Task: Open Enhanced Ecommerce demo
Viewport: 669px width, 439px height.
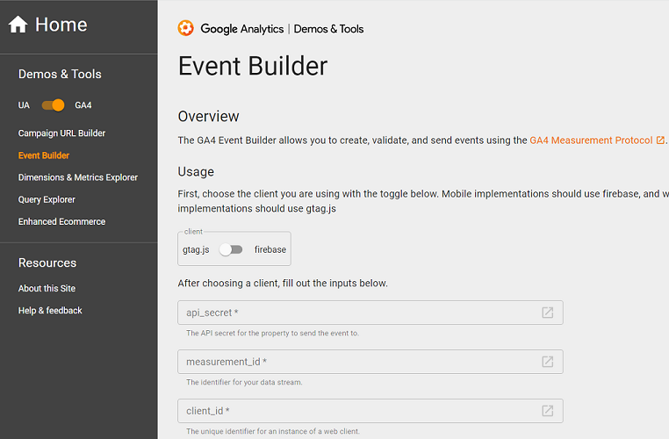Action: 61,221
